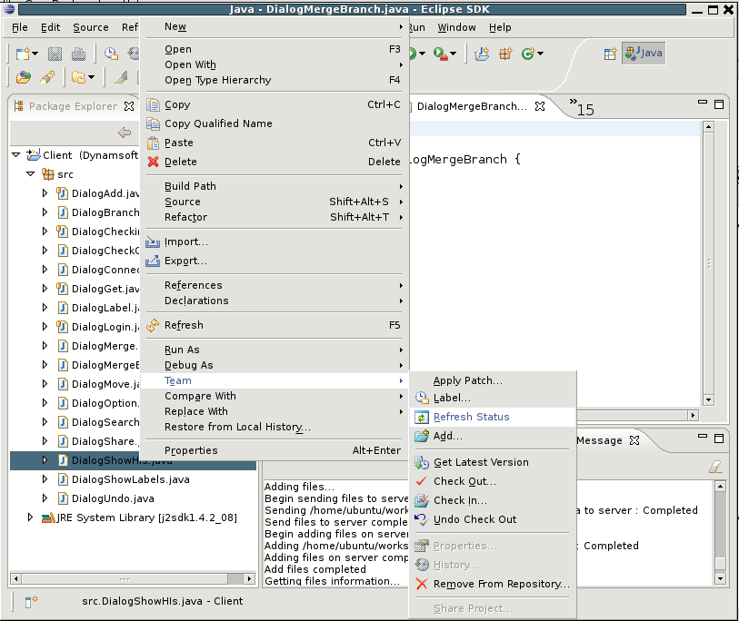
Task: Click the Save disk icon in toolbar
Action: (x=55, y=54)
